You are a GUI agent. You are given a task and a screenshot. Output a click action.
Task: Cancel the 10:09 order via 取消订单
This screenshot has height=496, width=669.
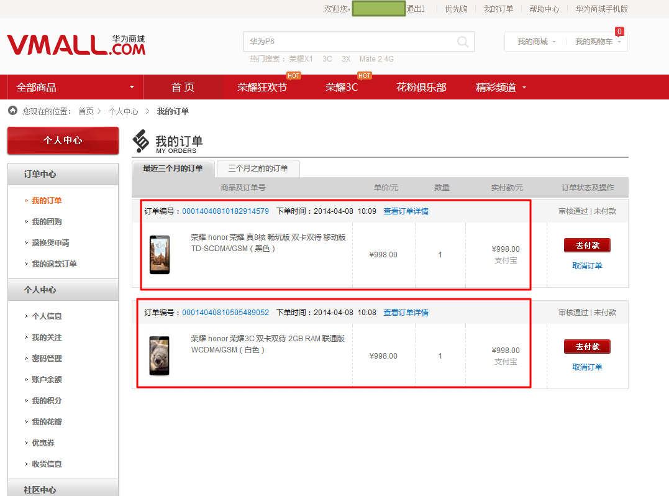[x=587, y=266]
